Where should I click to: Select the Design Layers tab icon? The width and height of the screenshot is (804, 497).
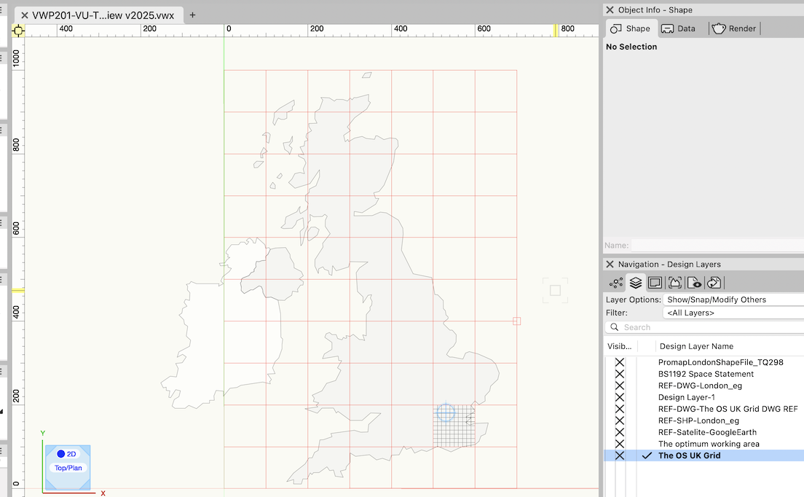pos(636,283)
